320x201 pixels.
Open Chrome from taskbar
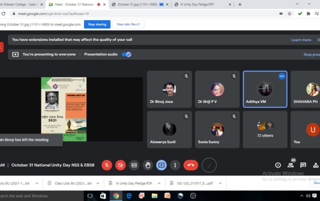(116, 196)
